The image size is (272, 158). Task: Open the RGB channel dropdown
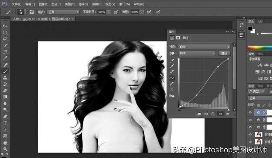click(197, 54)
